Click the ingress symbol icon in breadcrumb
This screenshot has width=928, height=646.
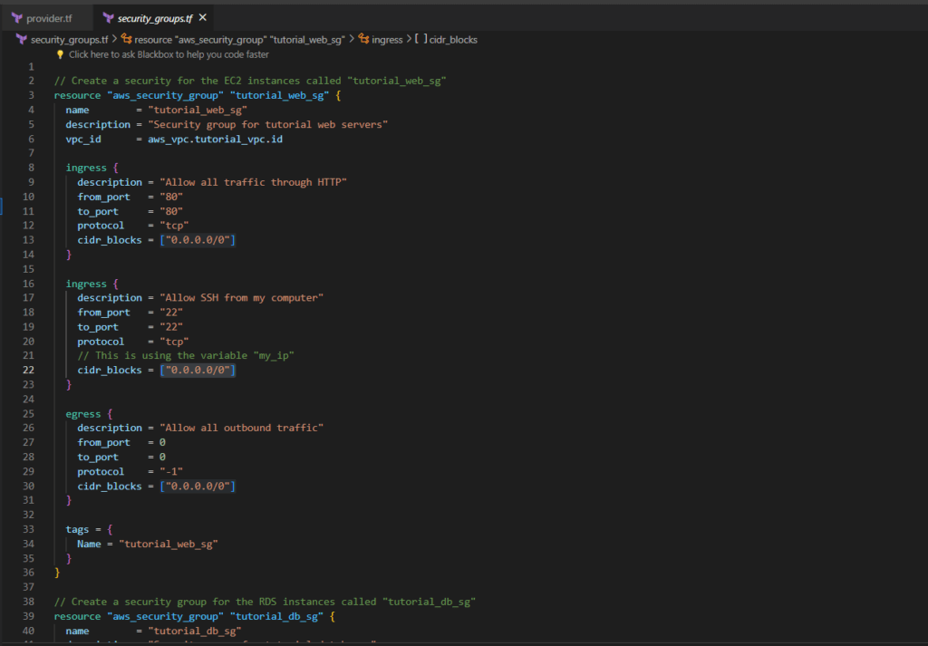point(364,40)
